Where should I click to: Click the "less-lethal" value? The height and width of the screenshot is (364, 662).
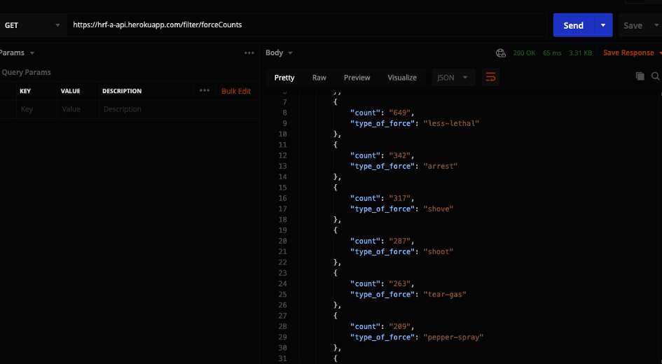[451, 124]
